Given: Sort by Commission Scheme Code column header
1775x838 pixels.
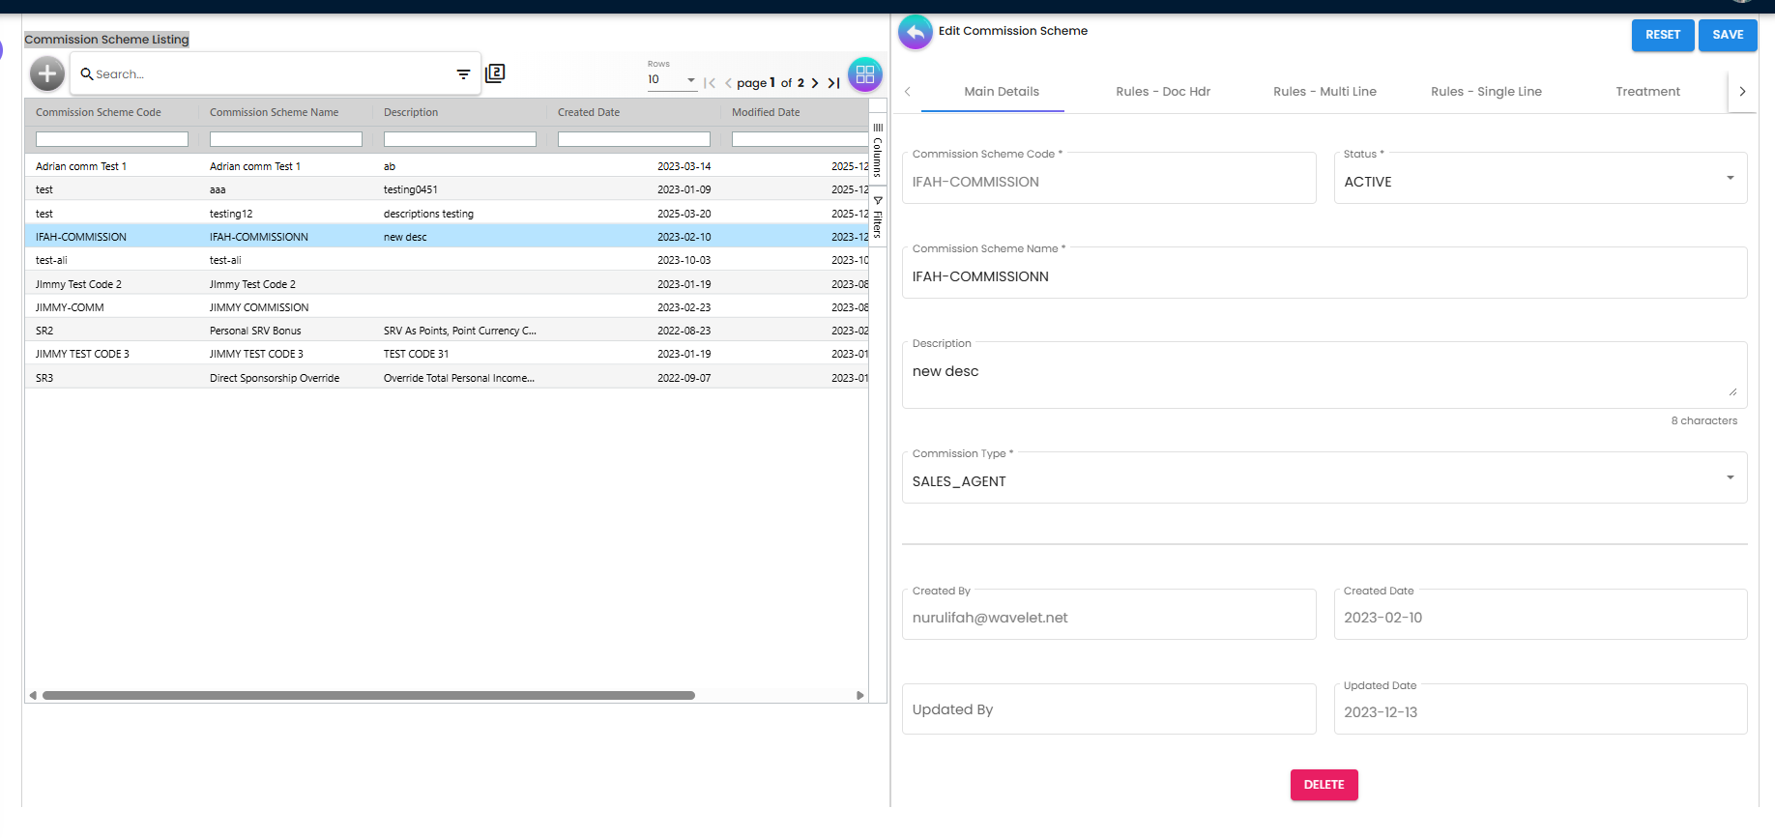Looking at the screenshot, I should pos(99,112).
